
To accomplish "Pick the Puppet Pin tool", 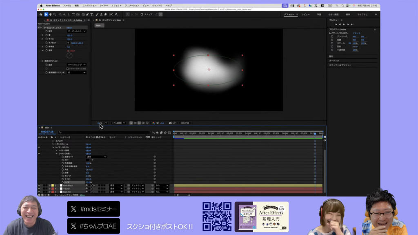I will coord(116,14).
